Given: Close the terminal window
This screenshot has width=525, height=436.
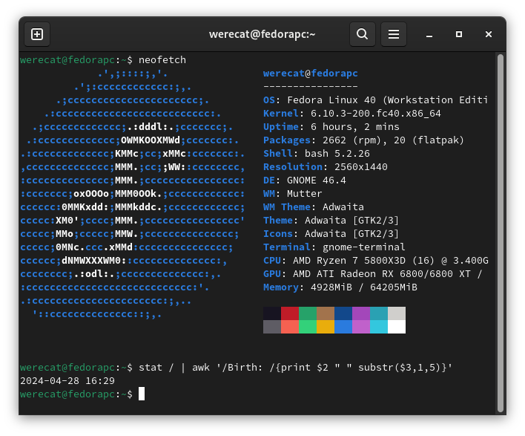Looking at the screenshot, I should point(489,34).
